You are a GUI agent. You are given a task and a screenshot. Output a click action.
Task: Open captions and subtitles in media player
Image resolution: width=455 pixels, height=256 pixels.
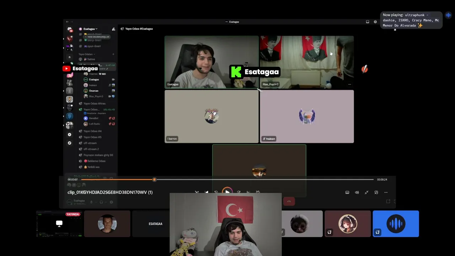coord(347,192)
